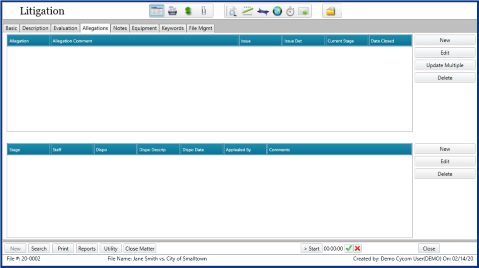Open the Description tab
The width and height of the screenshot is (479, 268).
[35, 28]
